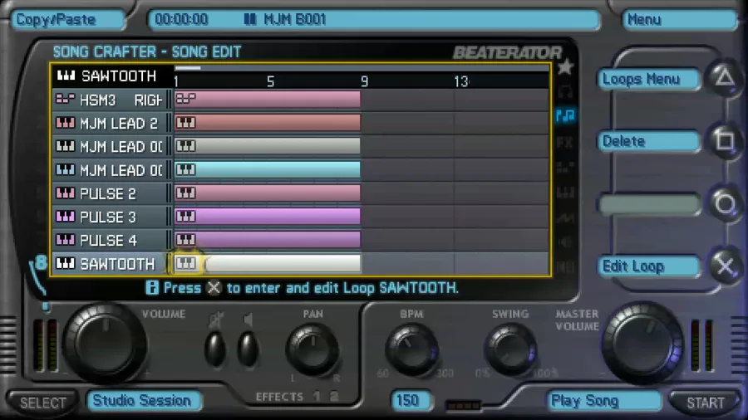This screenshot has height=420, width=748.
Task: Adjust the SWING knob
Action: pos(510,350)
